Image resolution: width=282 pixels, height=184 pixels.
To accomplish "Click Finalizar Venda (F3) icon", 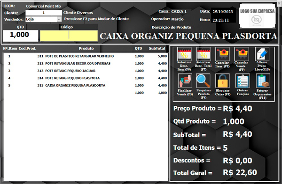I will (185, 81).
